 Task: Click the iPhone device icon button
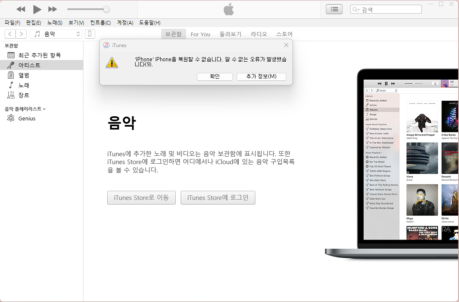[90, 34]
